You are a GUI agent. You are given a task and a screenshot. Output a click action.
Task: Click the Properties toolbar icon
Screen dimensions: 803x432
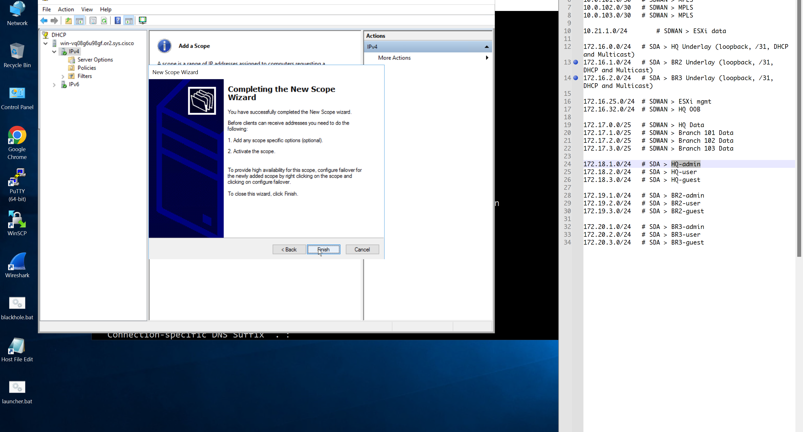[93, 21]
